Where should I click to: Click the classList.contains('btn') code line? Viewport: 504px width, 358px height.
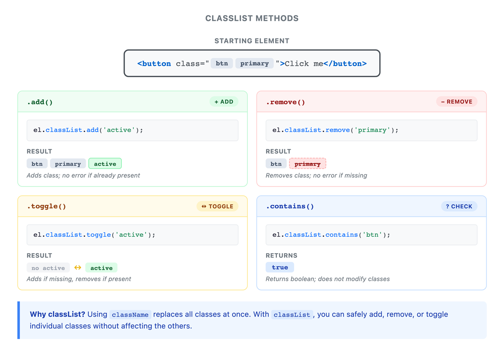[x=371, y=235]
